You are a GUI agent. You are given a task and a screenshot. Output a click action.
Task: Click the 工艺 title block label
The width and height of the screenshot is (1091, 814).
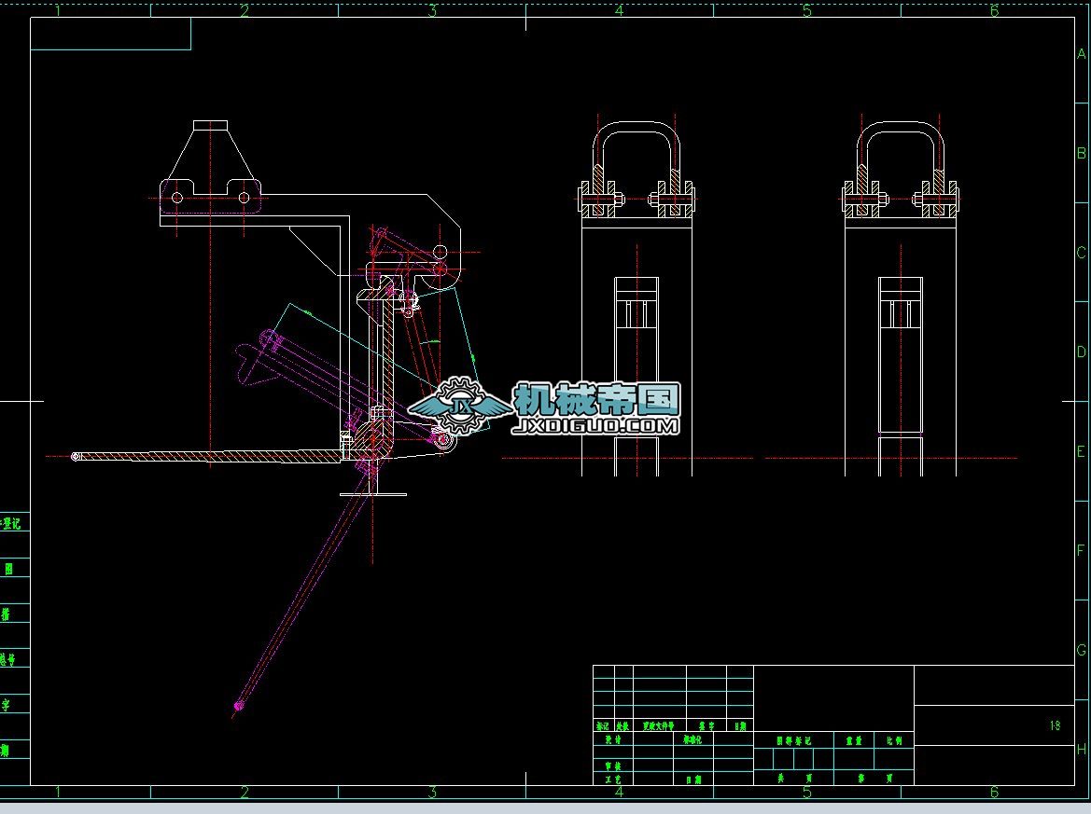pos(613,780)
